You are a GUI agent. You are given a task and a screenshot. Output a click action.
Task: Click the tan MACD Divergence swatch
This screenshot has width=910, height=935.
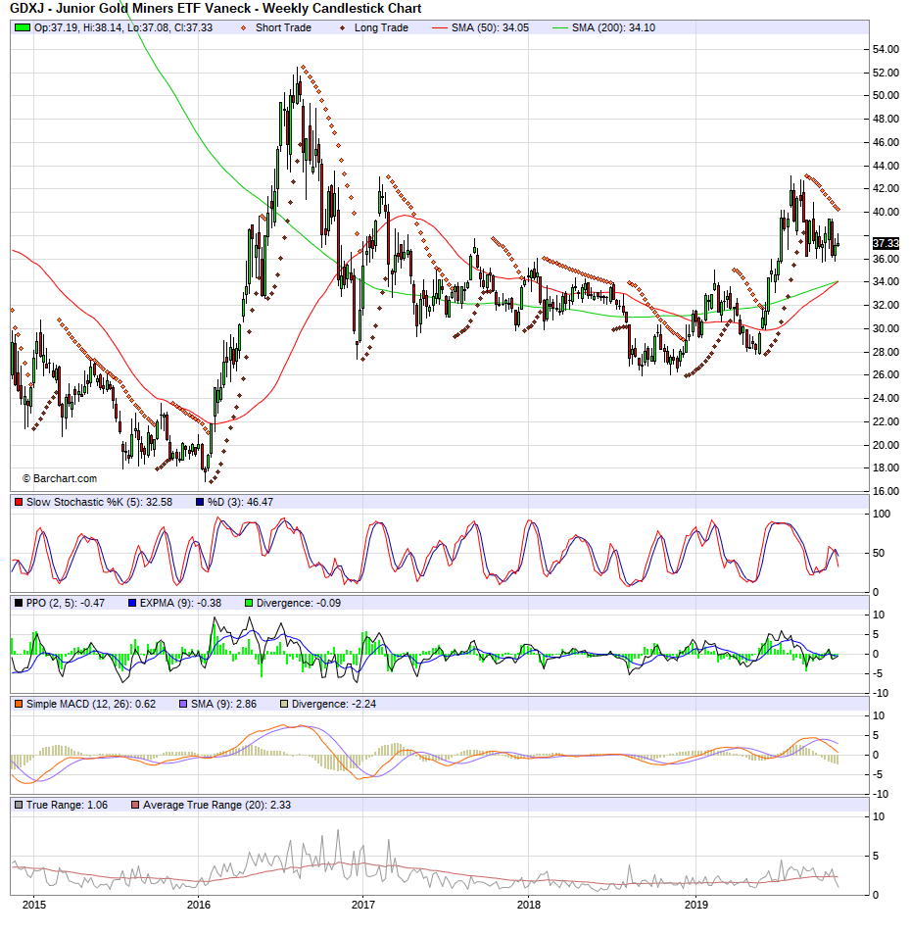(284, 704)
